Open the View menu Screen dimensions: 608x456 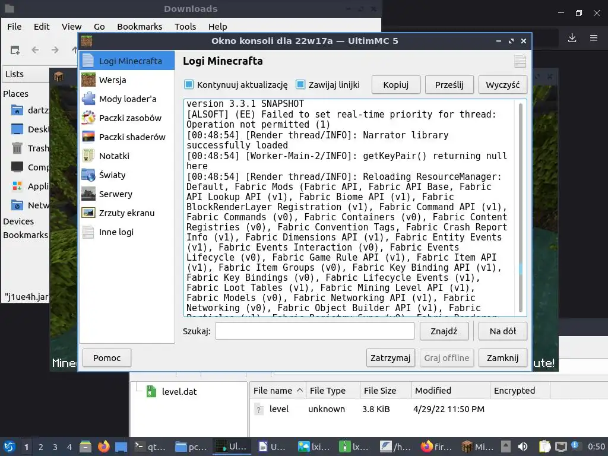tap(71, 26)
